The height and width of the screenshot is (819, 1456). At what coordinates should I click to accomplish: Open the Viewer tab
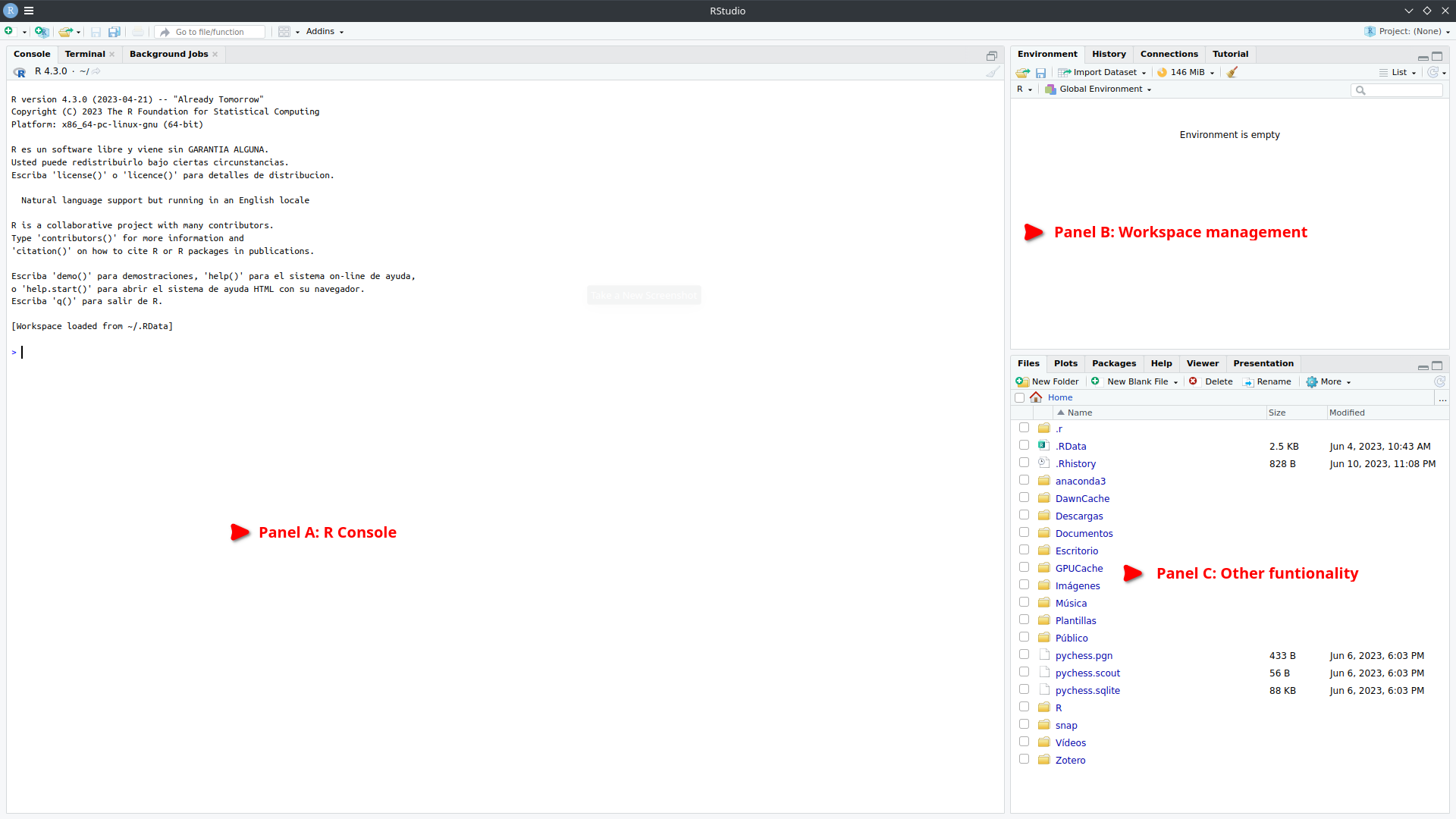point(1203,364)
